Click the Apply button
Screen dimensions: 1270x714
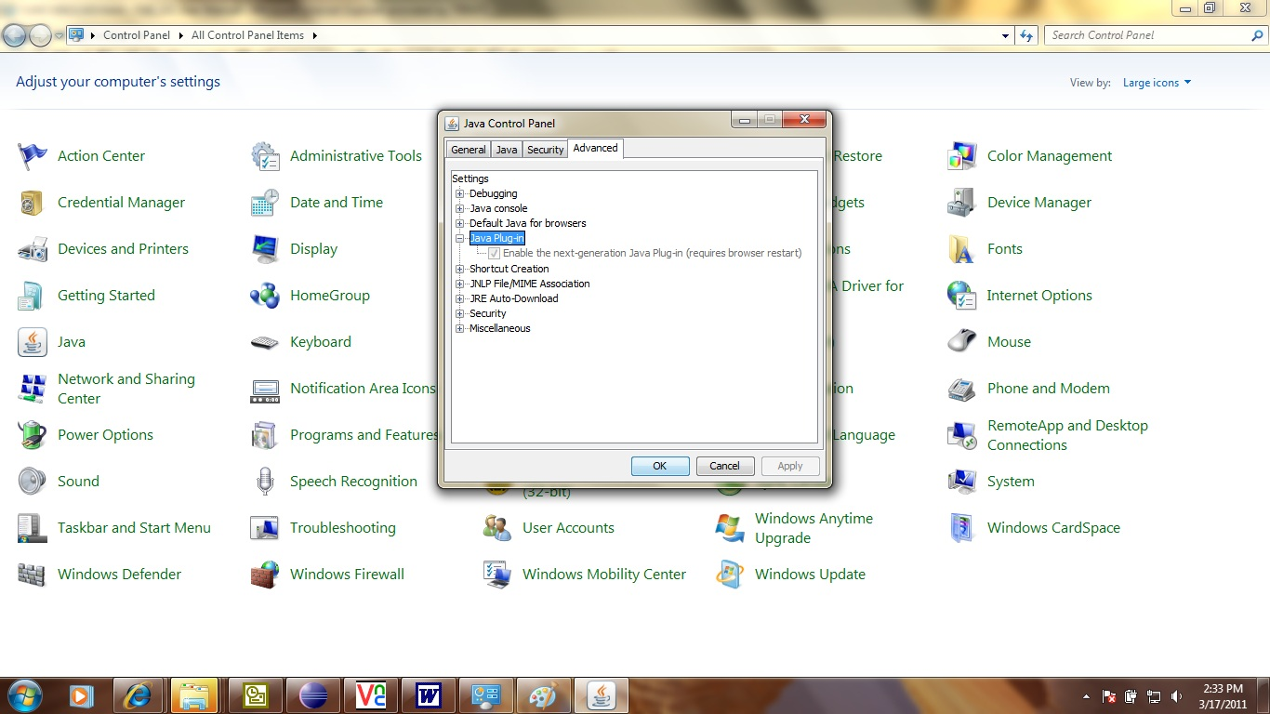(790, 466)
